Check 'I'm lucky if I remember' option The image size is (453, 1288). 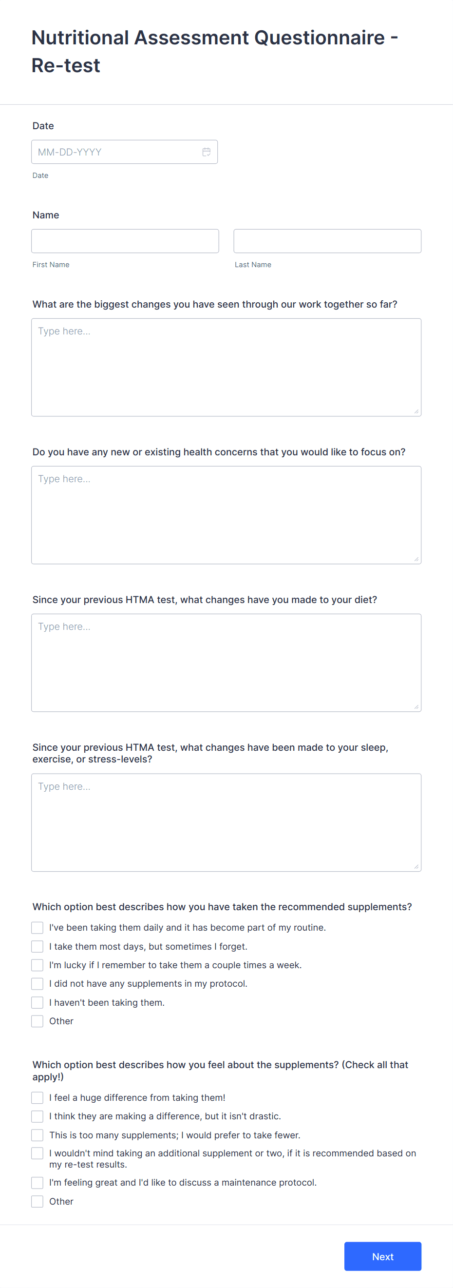pyautogui.click(x=38, y=965)
